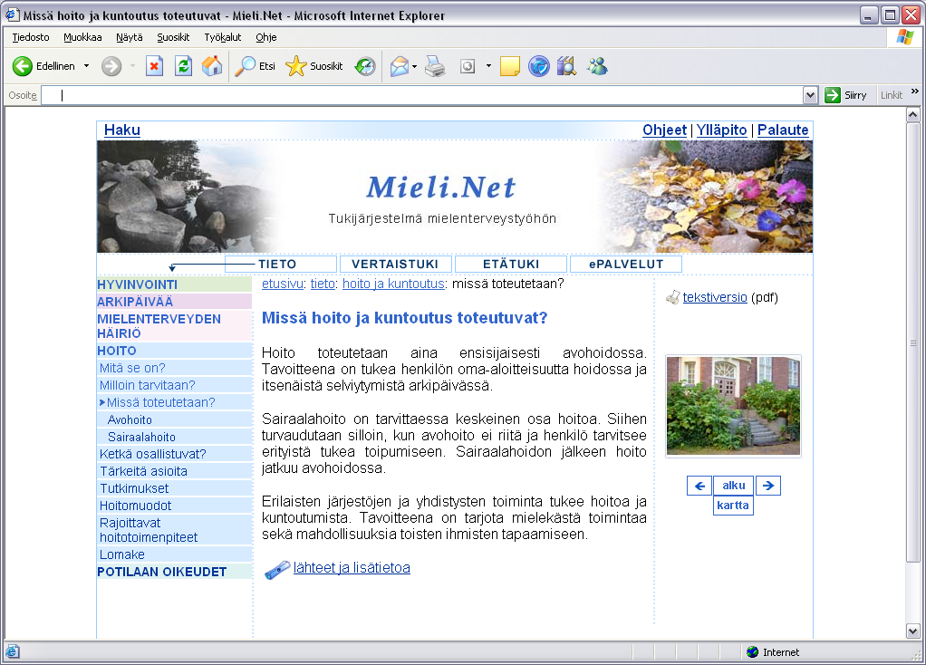Open the Palaute link
The width and height of the screenshot is (926, 665).
coord(783,130)
